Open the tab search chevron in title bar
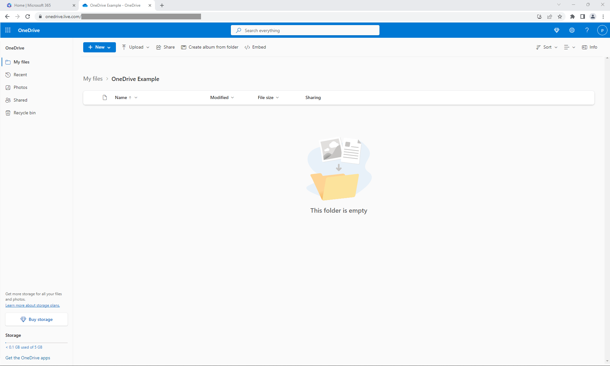 pos(559,4)
